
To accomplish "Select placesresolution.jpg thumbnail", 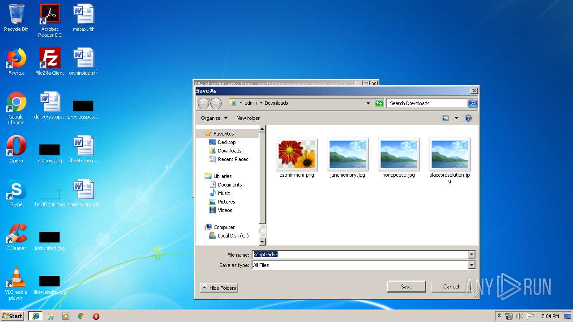I will 450,161.
